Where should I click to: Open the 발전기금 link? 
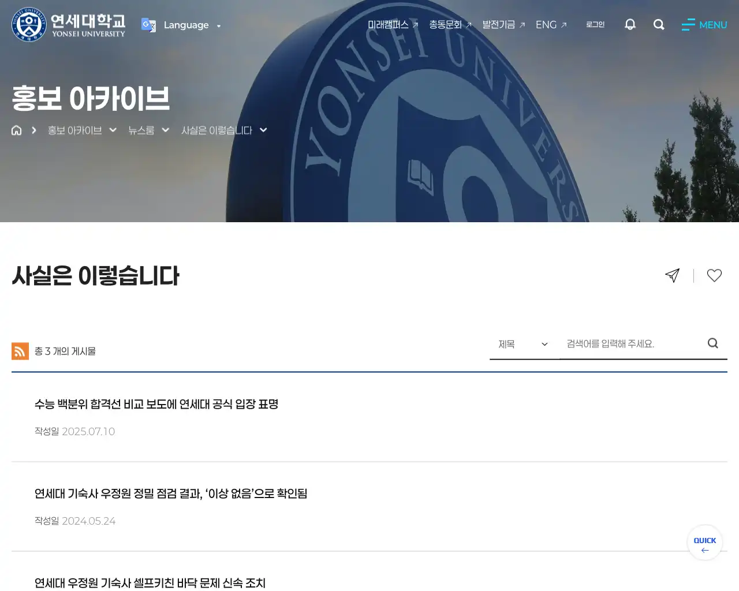click(503, 25)
